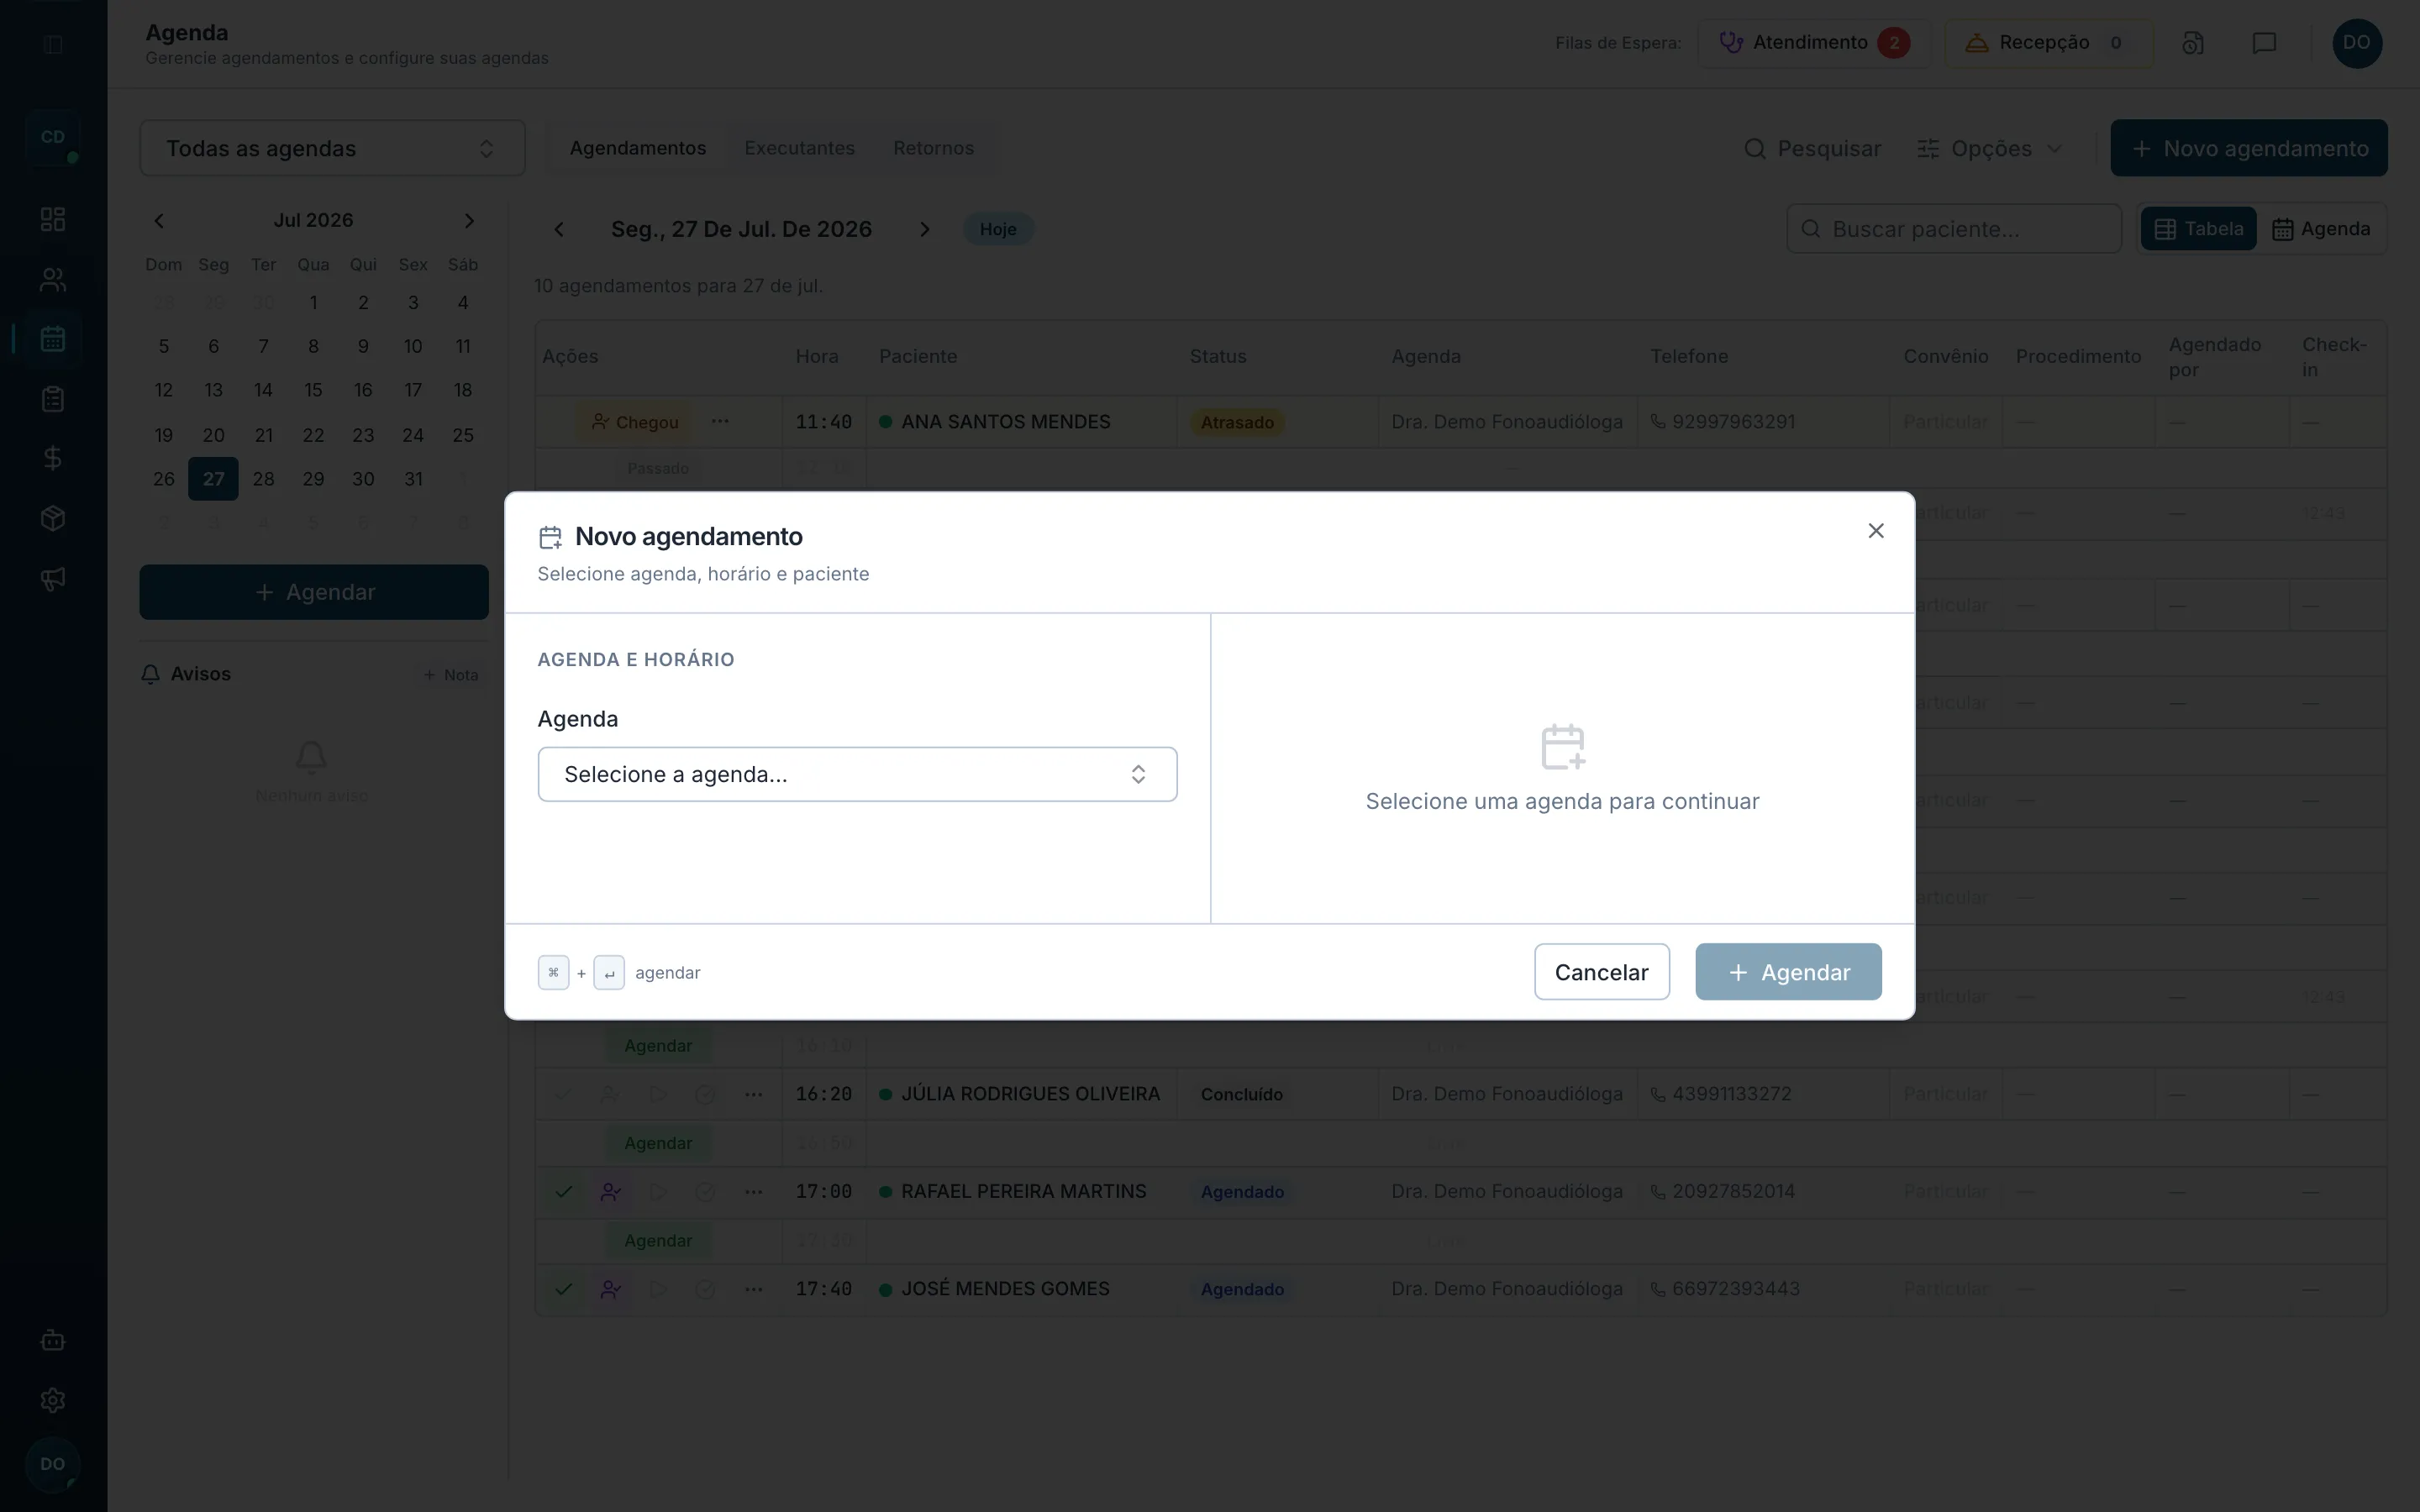Image resolution: width=2420 pixels, height=1512 pixels.
Task: Open the chat message icon in header
Action: pyautogui.click(x=2264, y=43)
